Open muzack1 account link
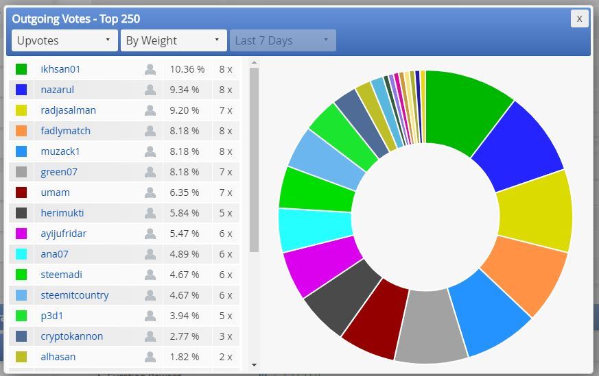The height and width of the screenshot is (376, 599). tap(60, 152)
